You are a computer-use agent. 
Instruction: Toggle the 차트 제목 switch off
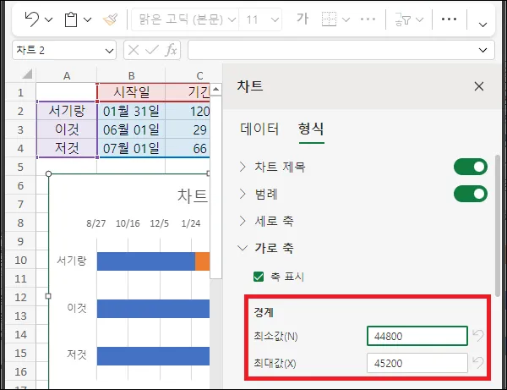point(471,167)
